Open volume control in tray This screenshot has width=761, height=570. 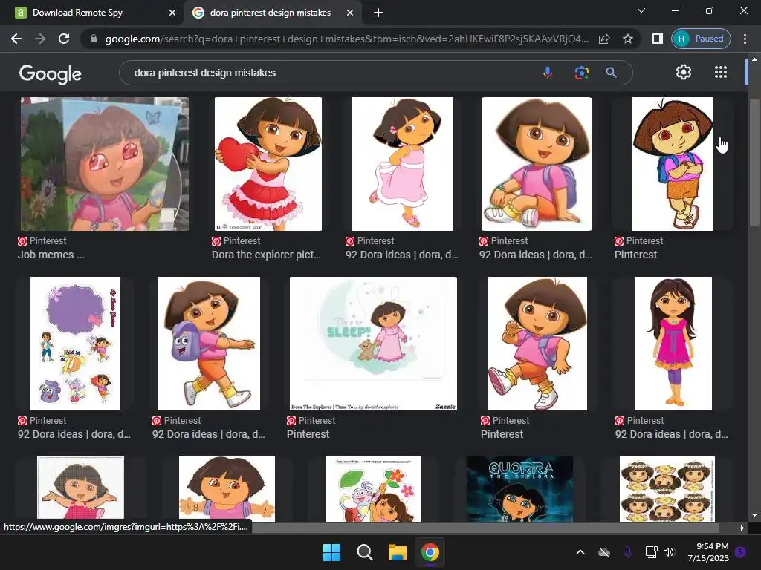point(669,552)
